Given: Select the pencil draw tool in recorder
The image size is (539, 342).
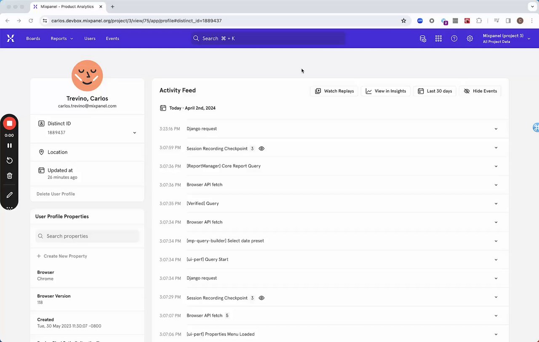Looking at the screenshot, I should [9, 195].
